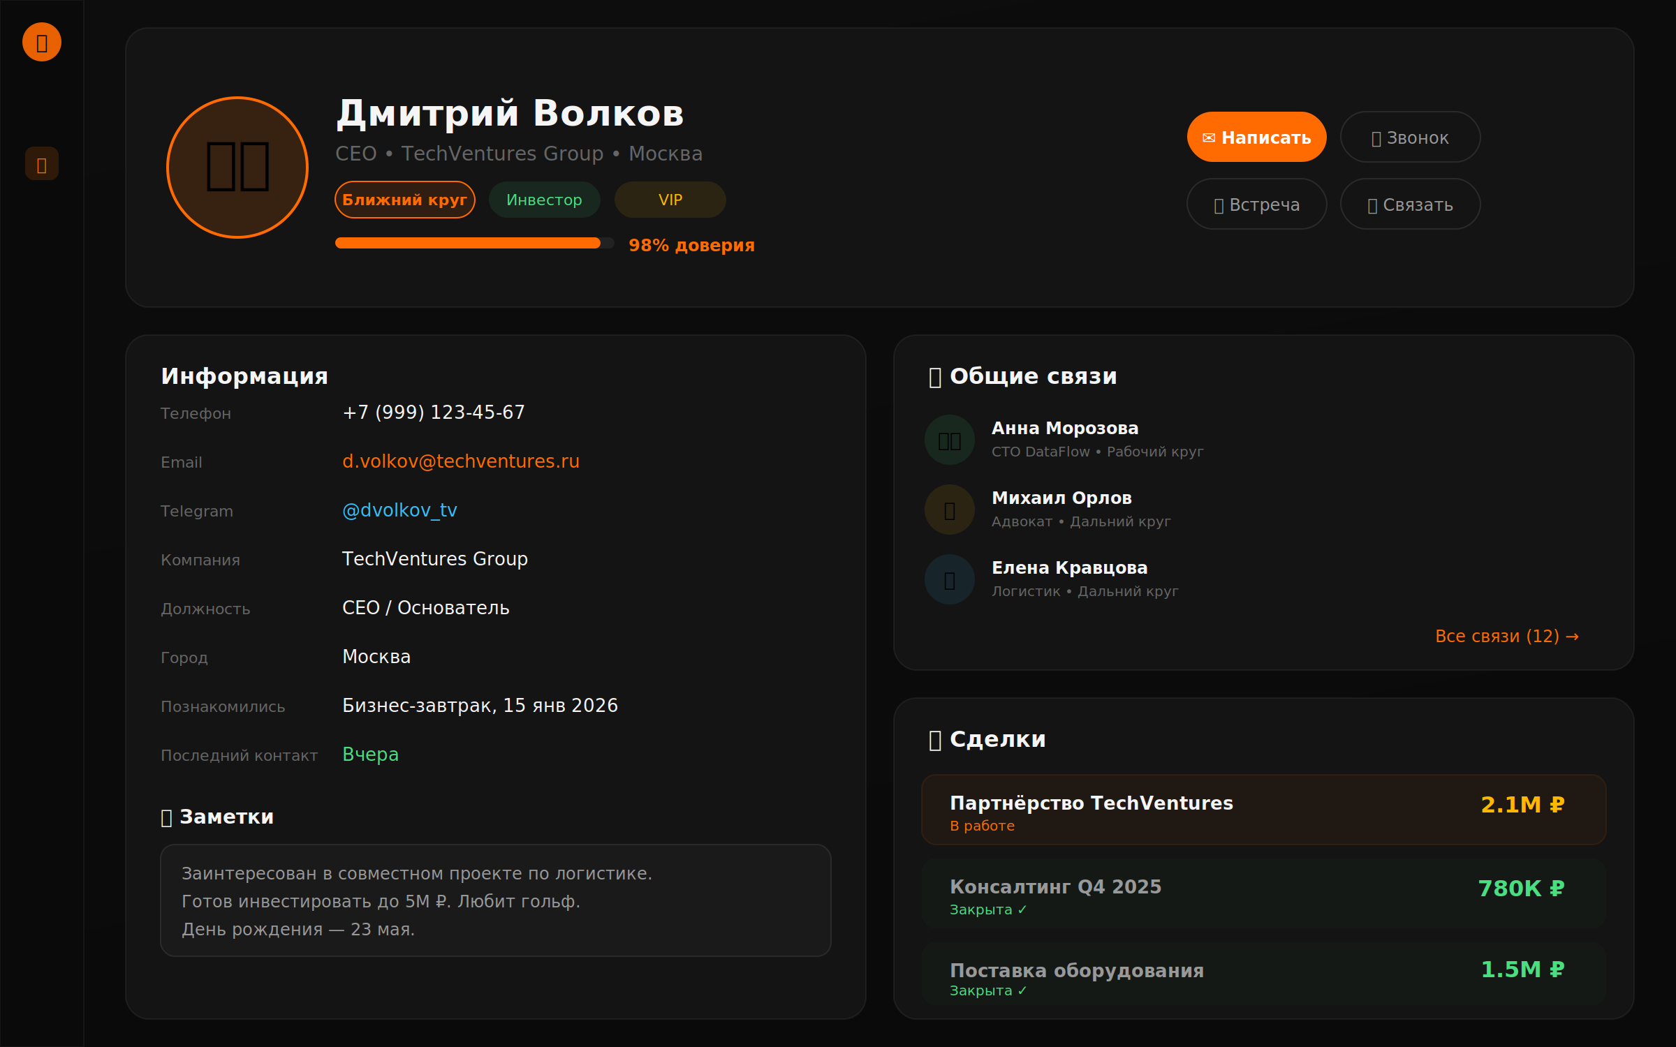Click Дмитрий Волков's profile avatar

237,168
